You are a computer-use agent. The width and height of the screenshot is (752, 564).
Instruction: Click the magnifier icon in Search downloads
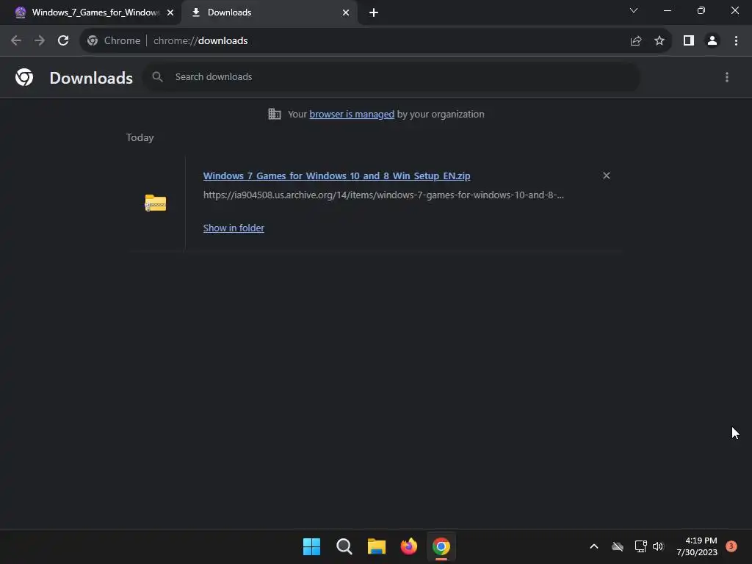coord(157,76)
